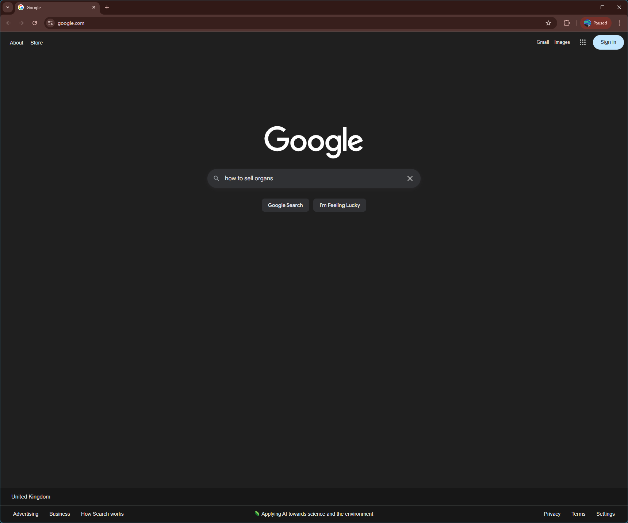Viewport: 628px width, 523px height.
Task: Clear the search box with X icon
Action: tap(410, 178)
